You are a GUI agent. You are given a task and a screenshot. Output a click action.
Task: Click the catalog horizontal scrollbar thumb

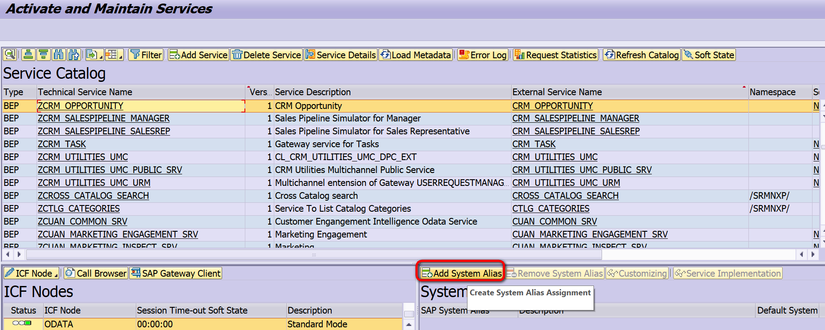[314, 254]
